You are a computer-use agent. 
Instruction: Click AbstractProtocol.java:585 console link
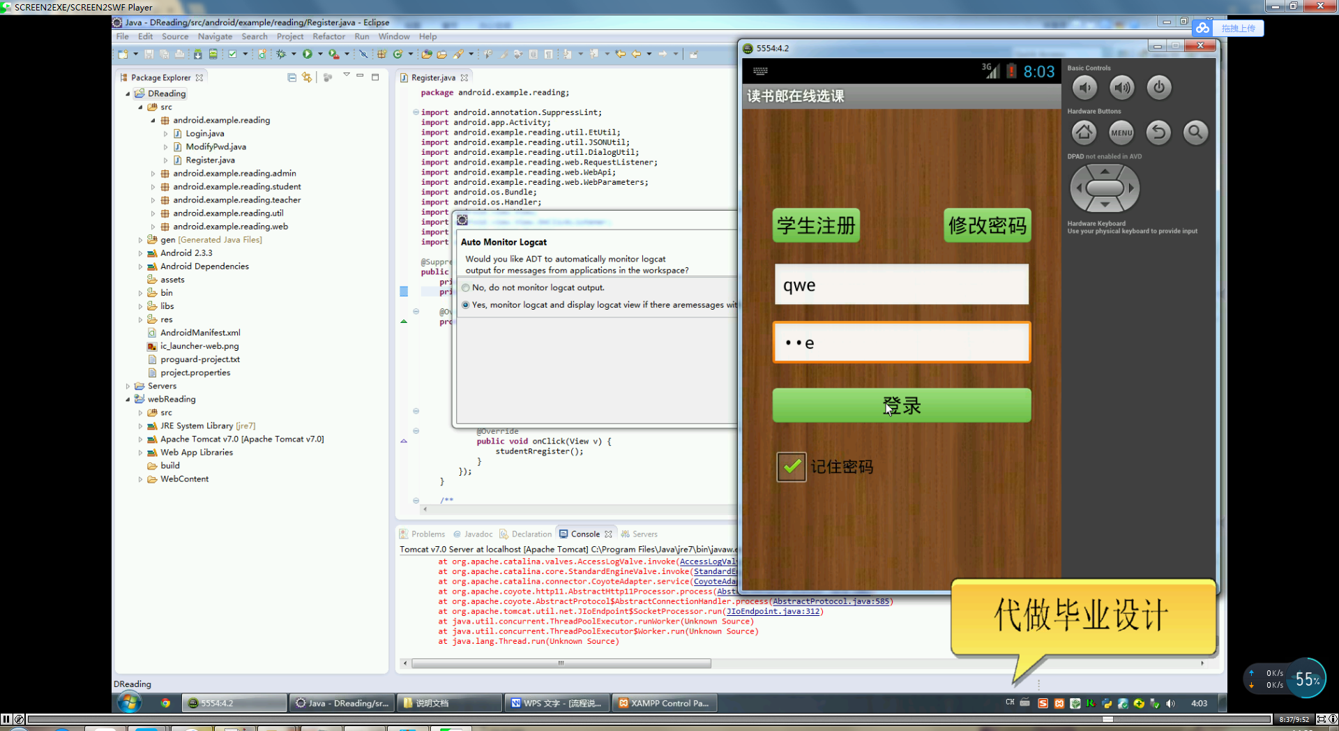pyautogui.click(x=831, y=601)
